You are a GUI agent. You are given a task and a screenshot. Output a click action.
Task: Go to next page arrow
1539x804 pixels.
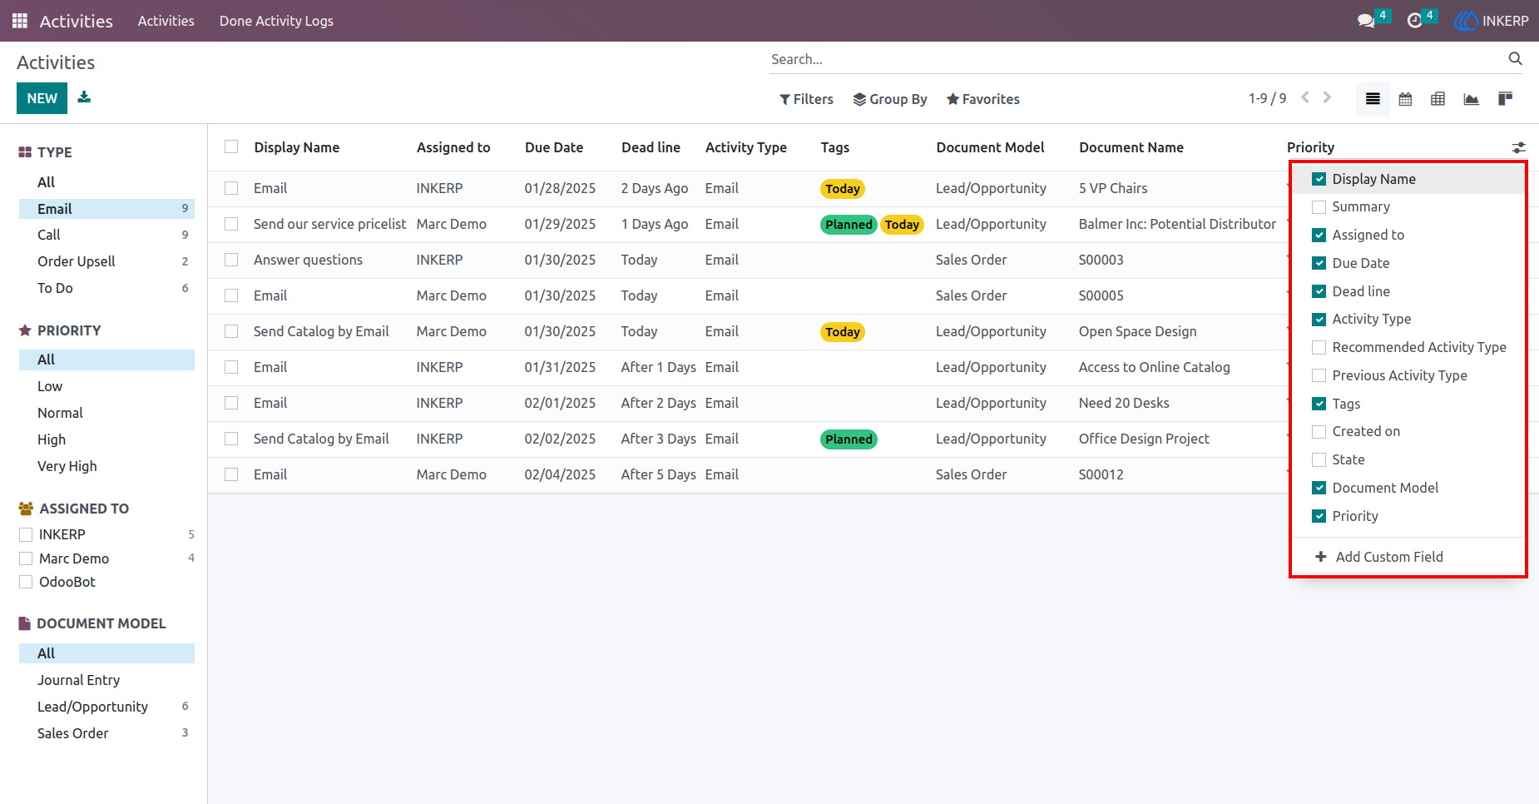(x=1327, y=97)
